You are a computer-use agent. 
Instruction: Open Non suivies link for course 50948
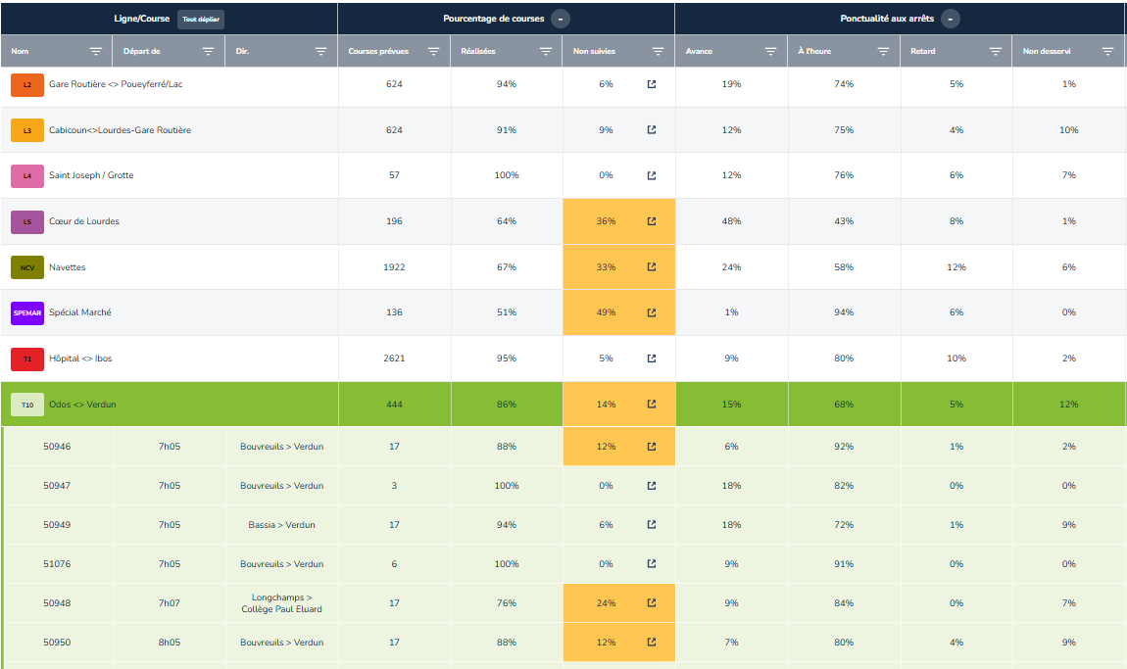(x=652, y=603)
